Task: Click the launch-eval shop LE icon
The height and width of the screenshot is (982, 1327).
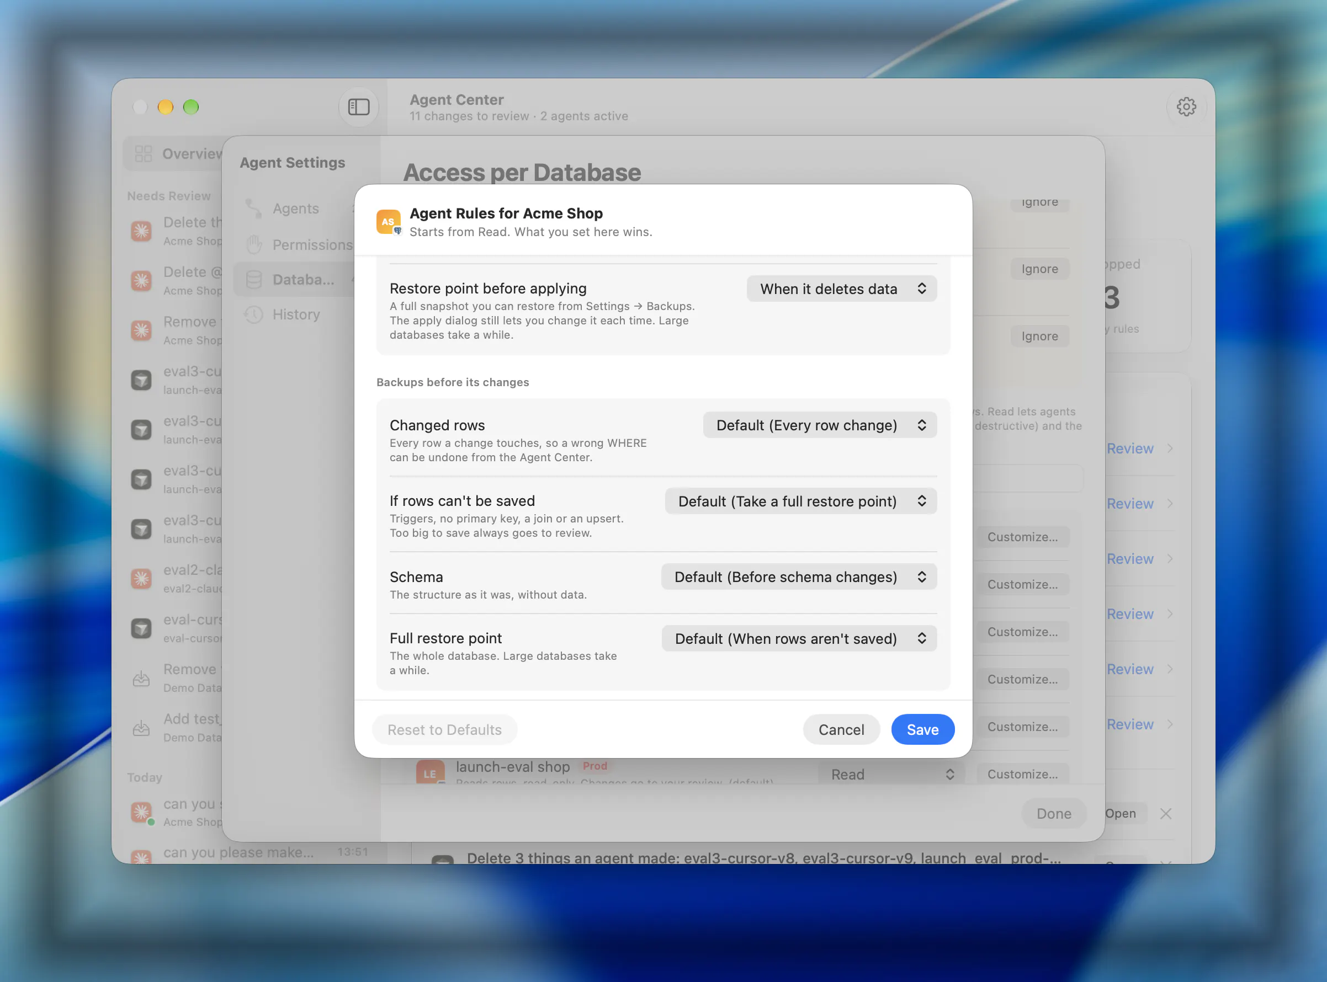Action: pos(430,772)
